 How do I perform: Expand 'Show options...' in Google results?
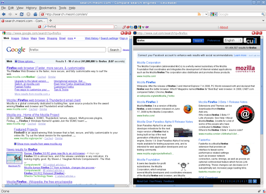coord(25,62)
